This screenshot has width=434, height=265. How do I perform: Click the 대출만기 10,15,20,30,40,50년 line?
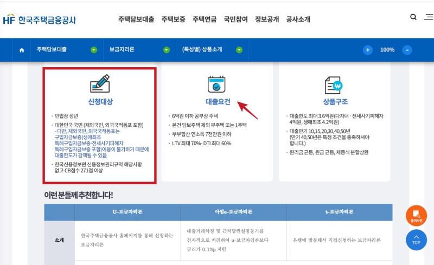click(x=320, y=131)
